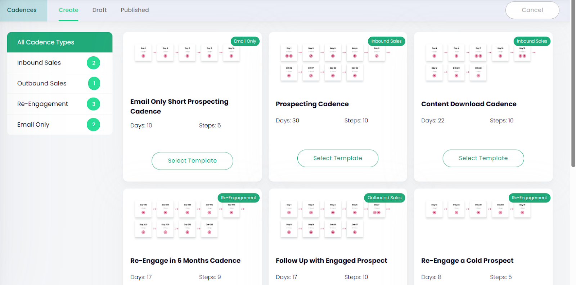576x285 pixels.
Task: Click Outbound Sales tag on Follow Up card
Action: coord(384,198)
